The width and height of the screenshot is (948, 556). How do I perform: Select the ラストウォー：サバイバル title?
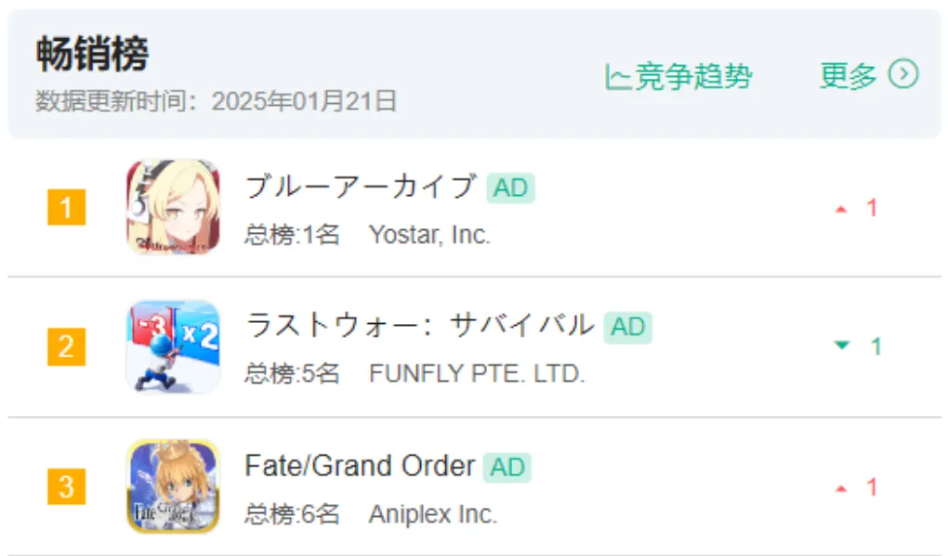point(419,326)
